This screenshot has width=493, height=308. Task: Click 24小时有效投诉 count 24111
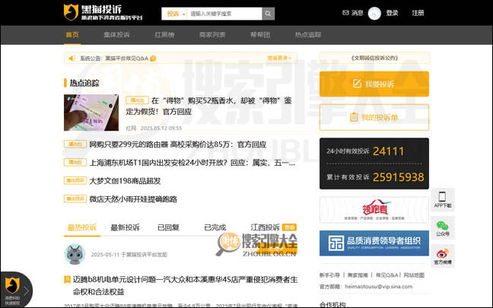(x=388, y=151)
